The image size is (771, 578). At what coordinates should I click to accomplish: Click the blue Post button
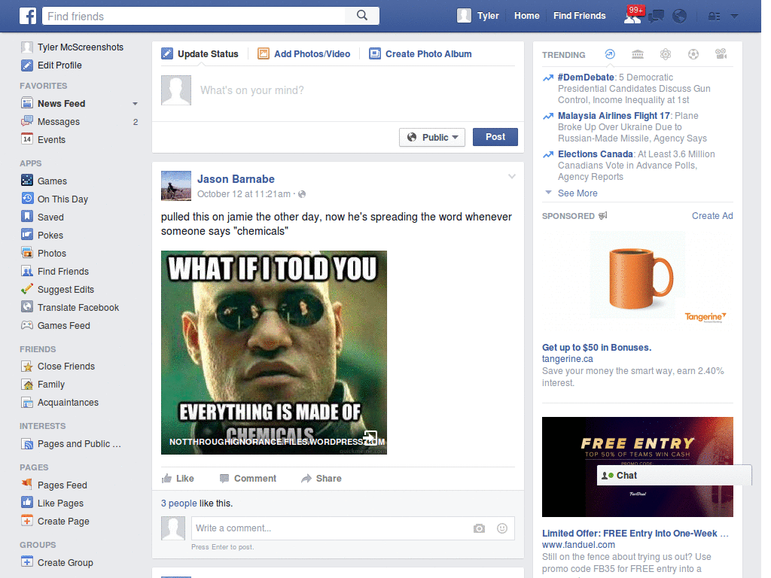(x=495, y=137)
